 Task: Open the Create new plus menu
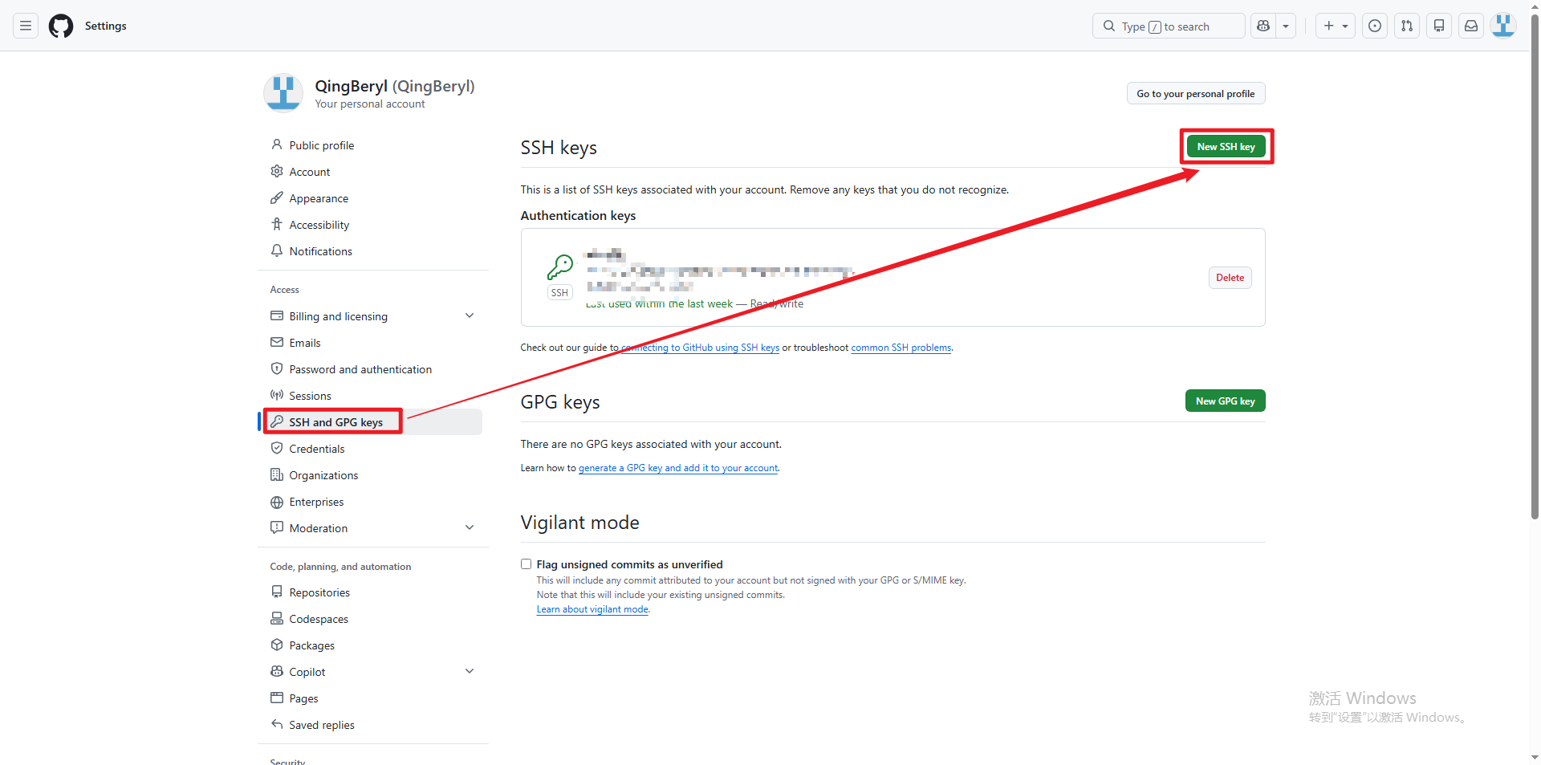(x=1336, y=26)
